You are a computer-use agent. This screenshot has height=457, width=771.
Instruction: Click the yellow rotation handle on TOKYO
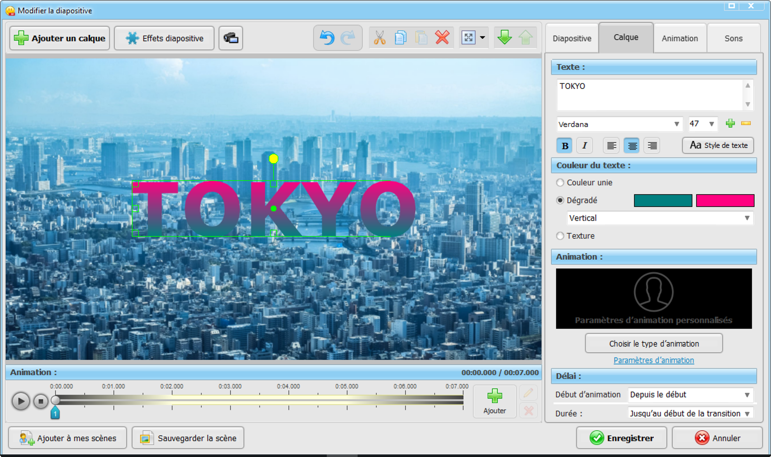(x=273, y=159)
